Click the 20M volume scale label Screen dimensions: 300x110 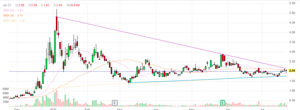pos(5,102)
